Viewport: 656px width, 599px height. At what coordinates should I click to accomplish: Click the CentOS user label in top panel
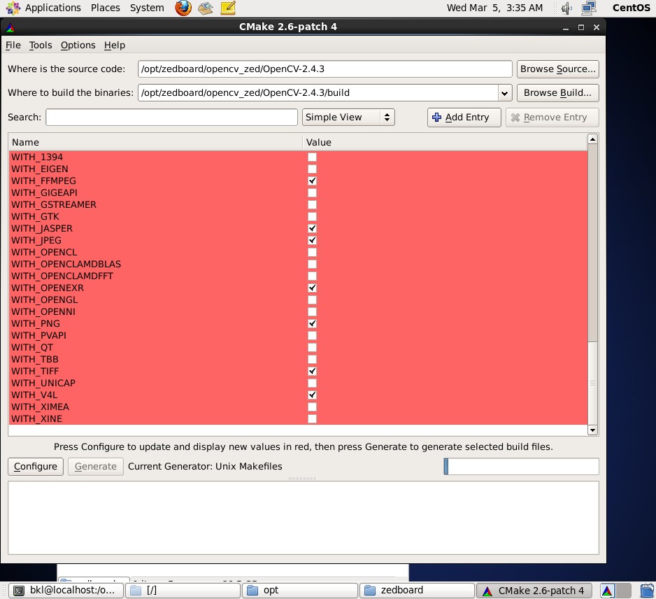point(632,8)
